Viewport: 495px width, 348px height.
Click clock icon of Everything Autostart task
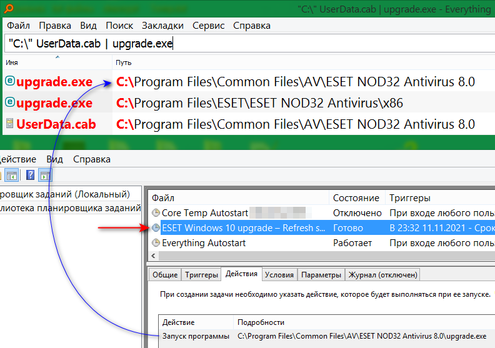pos(156,243)
